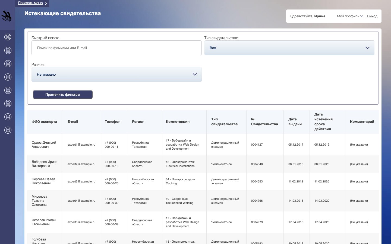This screenshot has height=244, width=391.
Task: Click the Выход link
Action: pyautogui.click(x=372, y=16)
